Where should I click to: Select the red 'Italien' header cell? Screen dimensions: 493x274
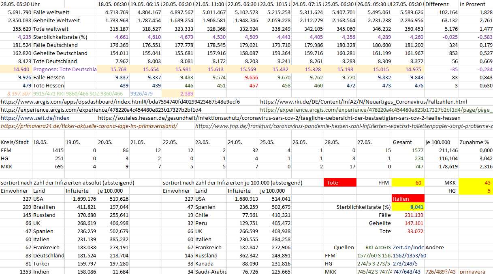pos(408,199)
